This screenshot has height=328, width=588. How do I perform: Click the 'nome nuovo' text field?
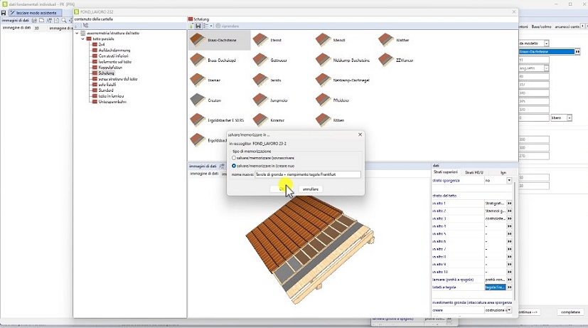(x=307, y=174)
